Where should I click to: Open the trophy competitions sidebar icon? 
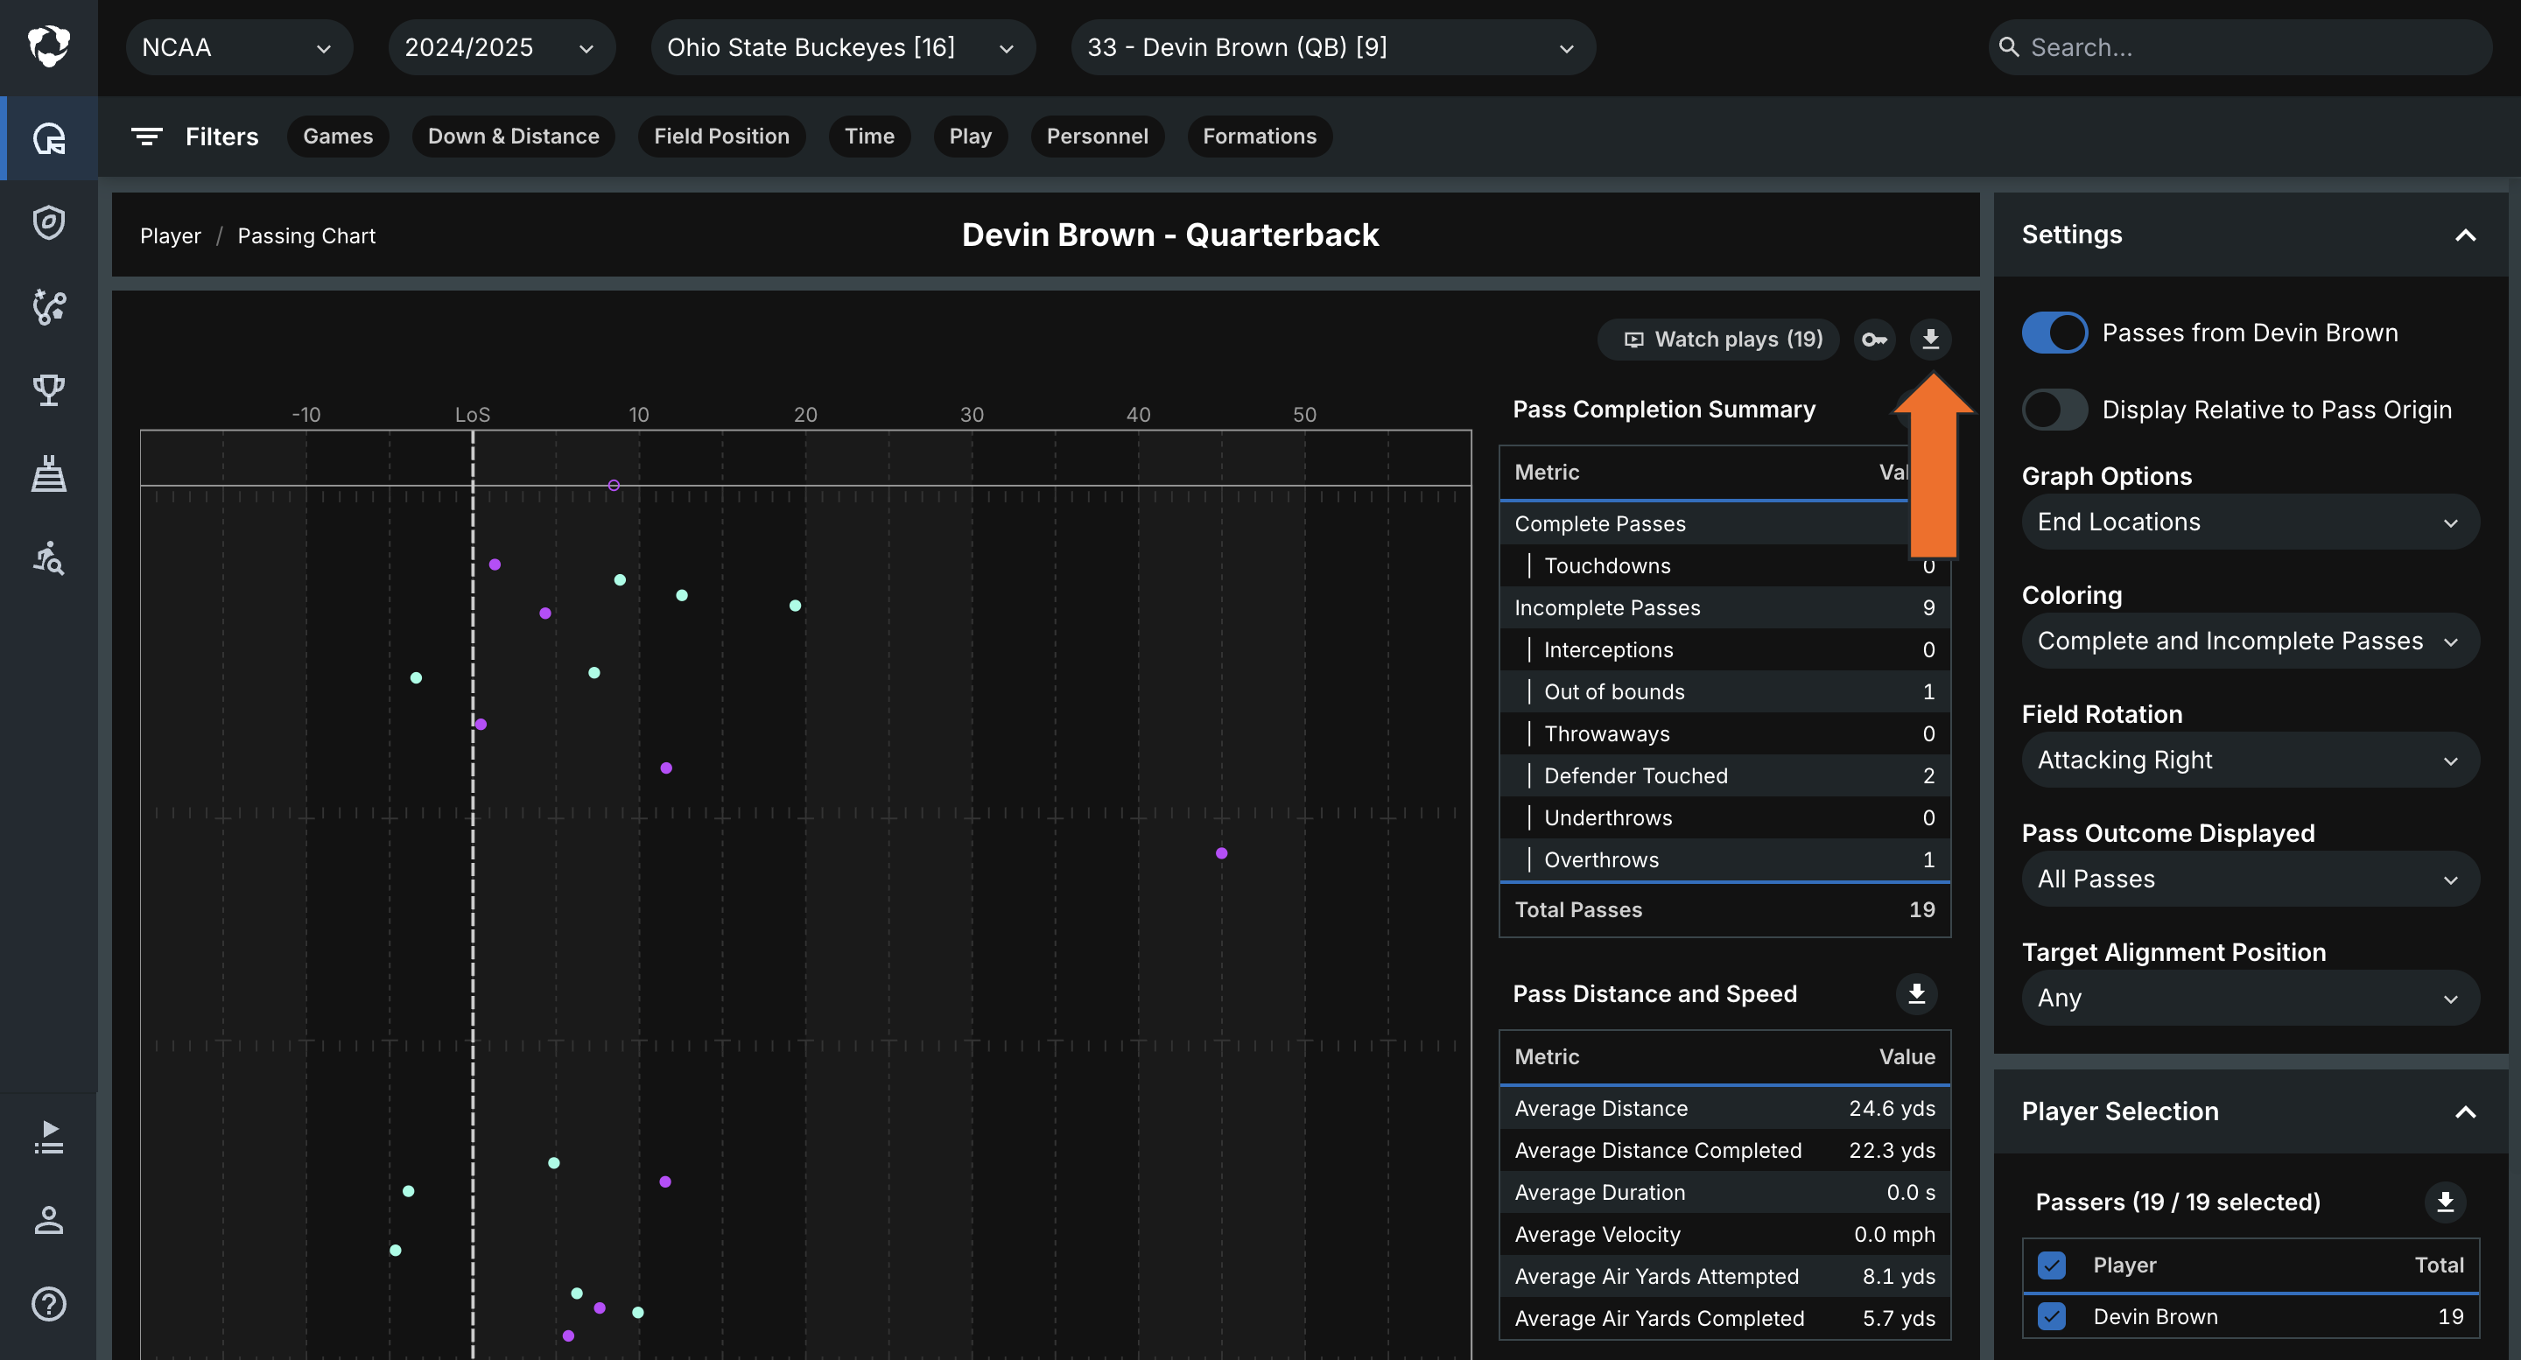(49, 390)
